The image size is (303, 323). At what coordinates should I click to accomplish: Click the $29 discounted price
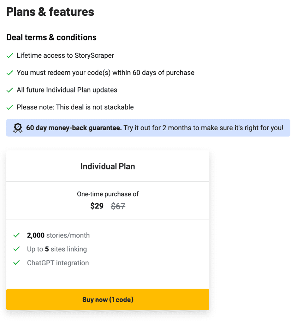97,206
